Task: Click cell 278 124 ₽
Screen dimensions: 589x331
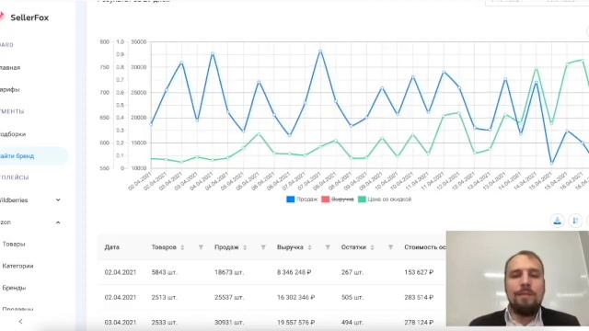Action: [419, 322]
